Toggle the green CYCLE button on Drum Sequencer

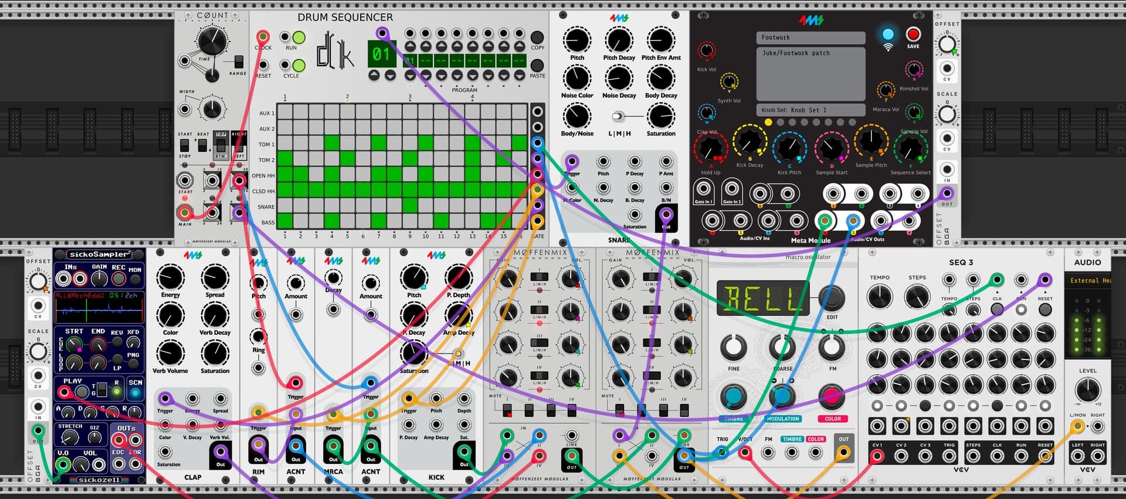click(299, 65)
